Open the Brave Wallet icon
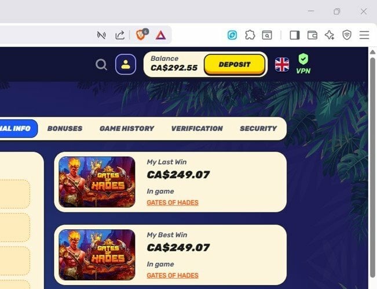 [x=312, y=35]
